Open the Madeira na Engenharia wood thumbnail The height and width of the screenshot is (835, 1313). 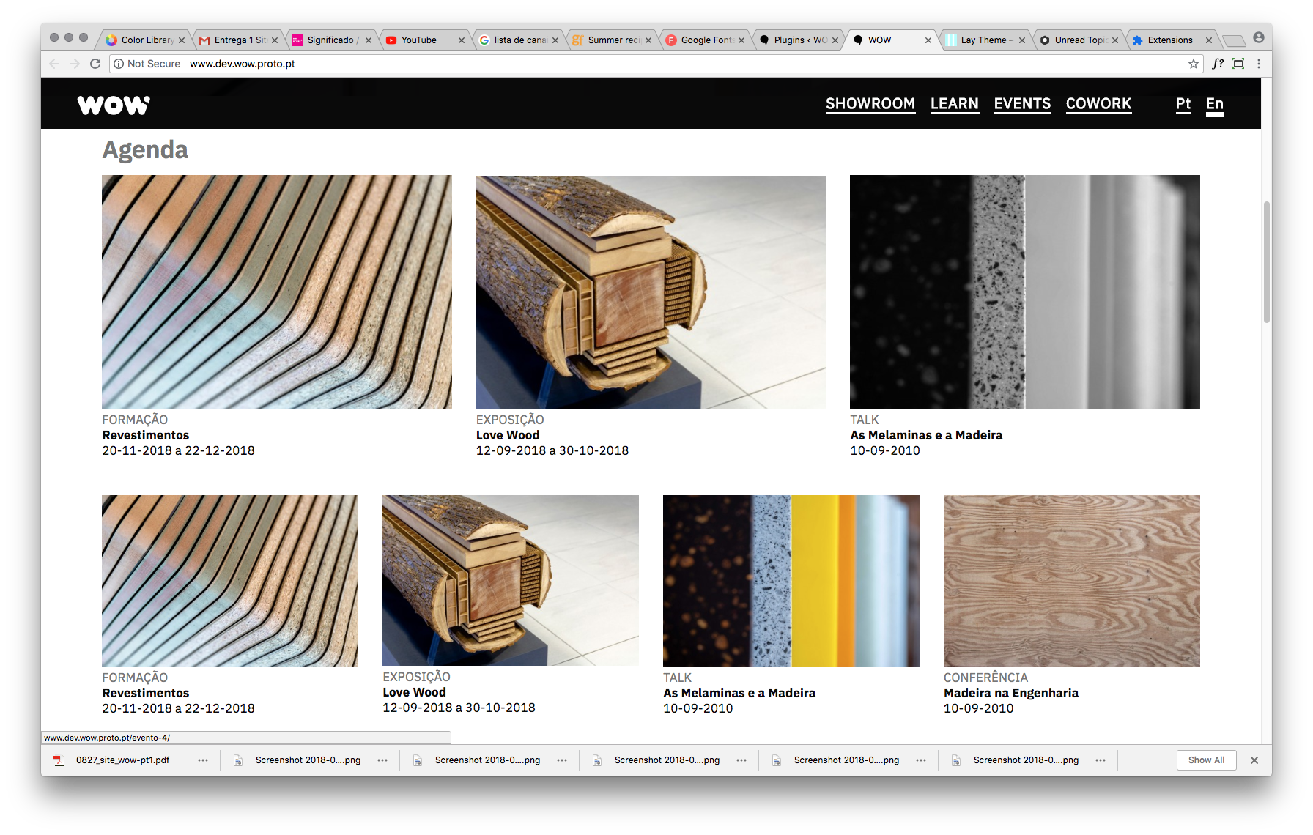pyautogui.click(x=1071, y=580)
